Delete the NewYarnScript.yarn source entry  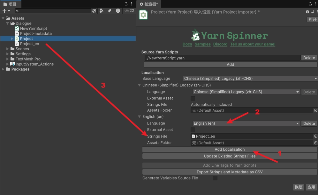click(309, 58)
